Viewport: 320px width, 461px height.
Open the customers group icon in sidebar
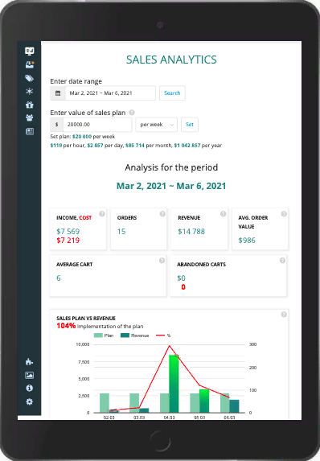[x=30, y=118]
